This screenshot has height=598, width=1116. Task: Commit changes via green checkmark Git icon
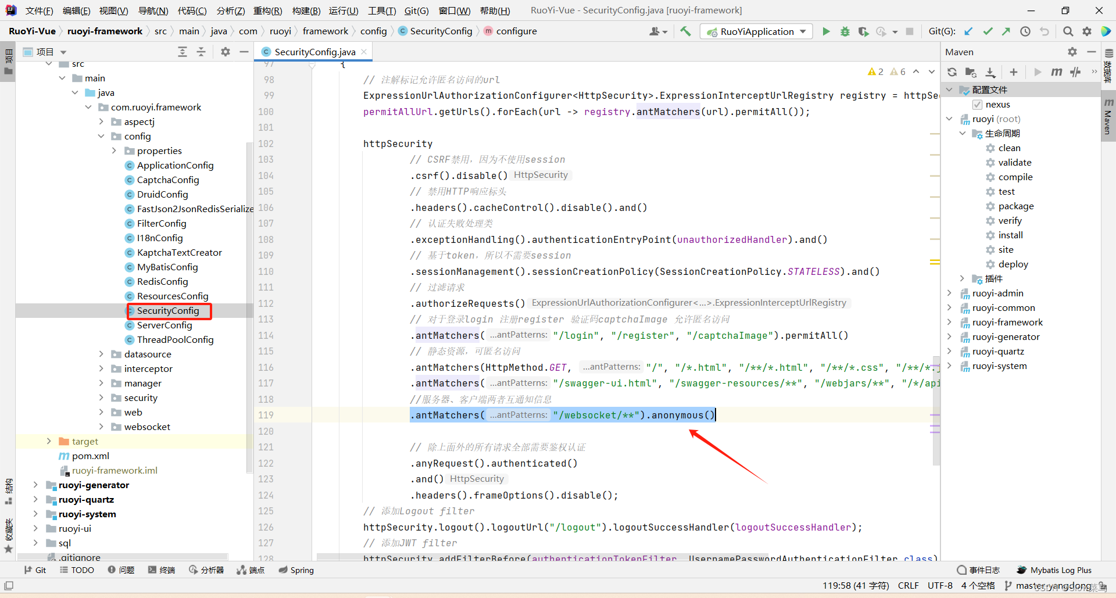coord(988,31)
